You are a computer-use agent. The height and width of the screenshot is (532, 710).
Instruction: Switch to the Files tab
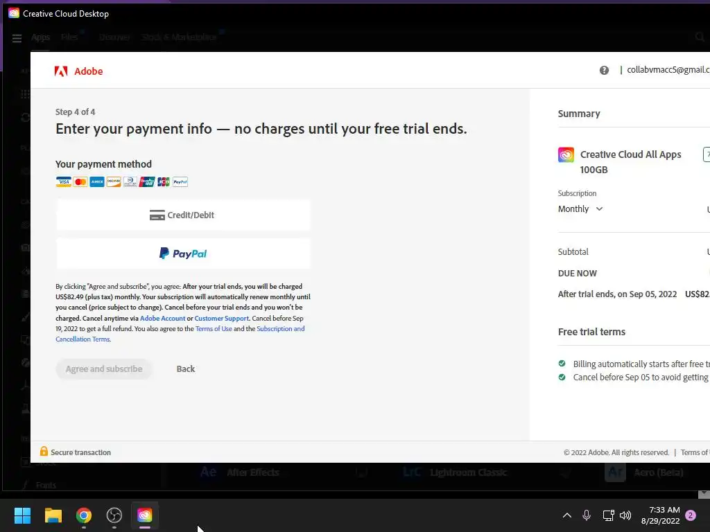click(69, 37)
